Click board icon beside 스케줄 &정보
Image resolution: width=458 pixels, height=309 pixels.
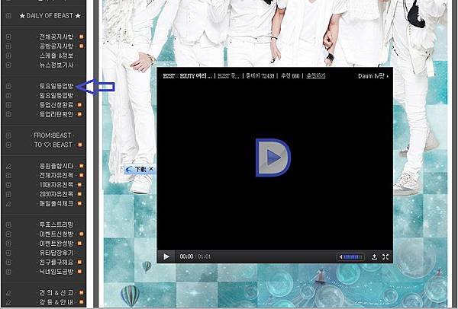(8, 56)
